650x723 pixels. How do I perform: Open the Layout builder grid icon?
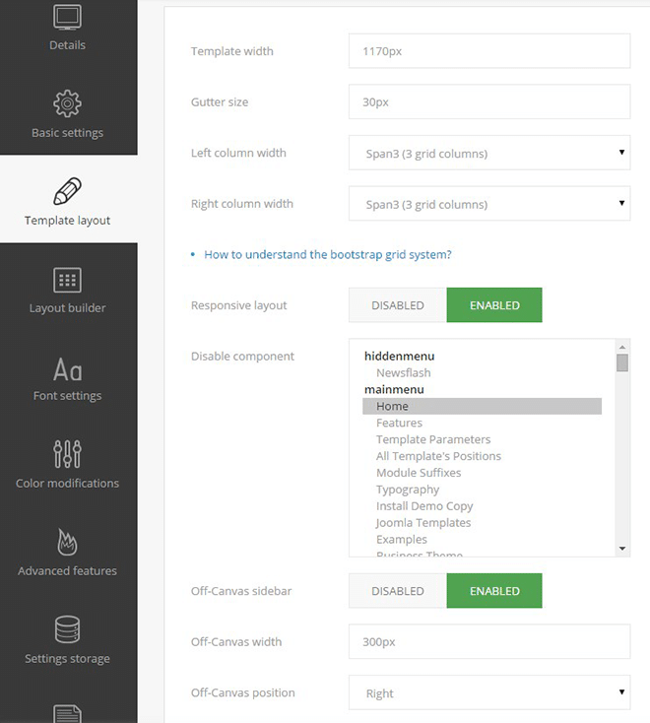67,279
